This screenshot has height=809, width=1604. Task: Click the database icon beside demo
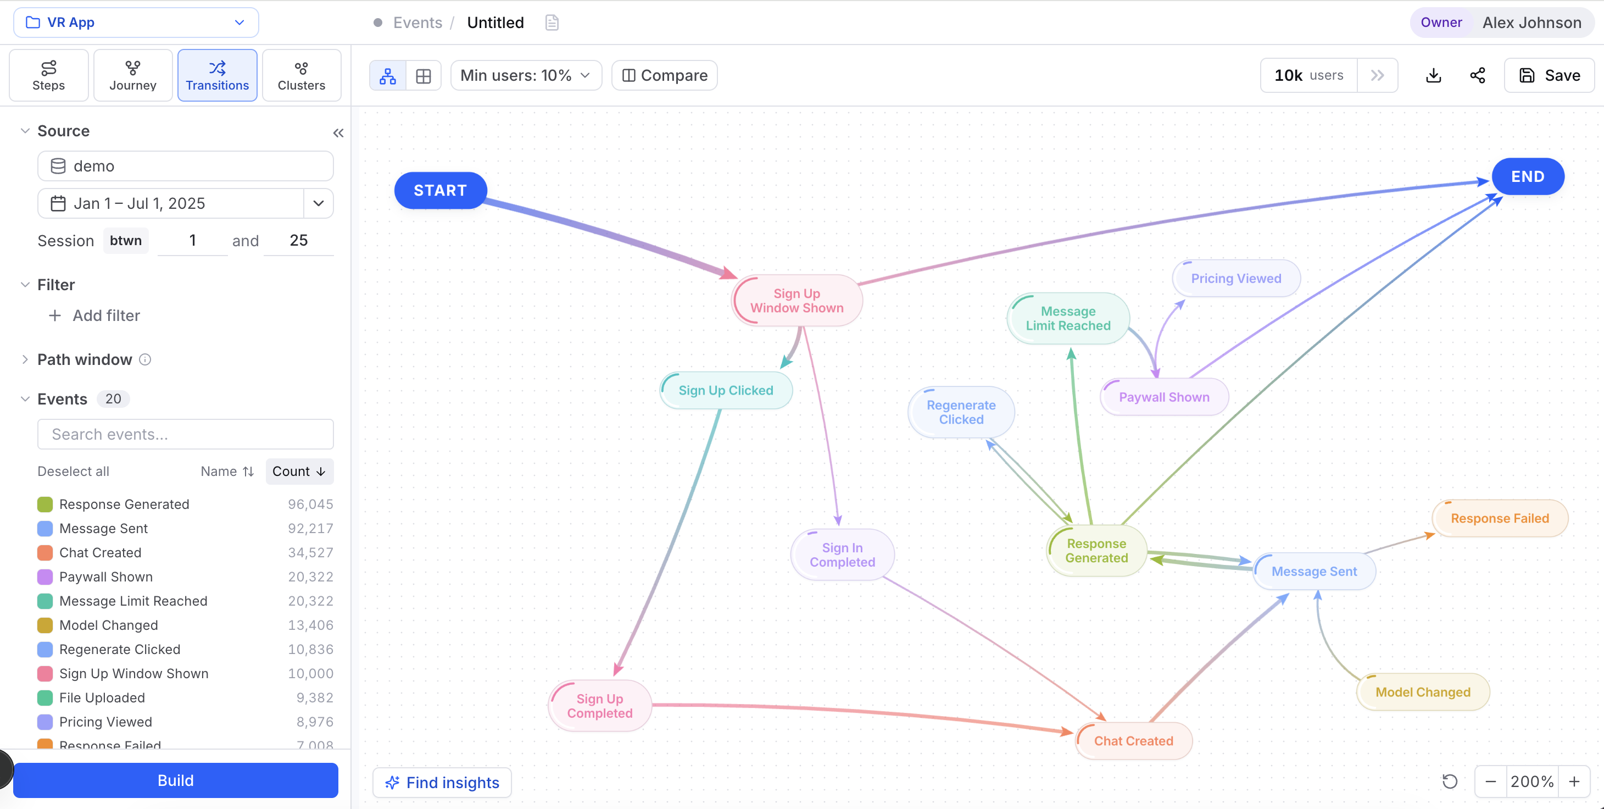(x=58, y=167)
